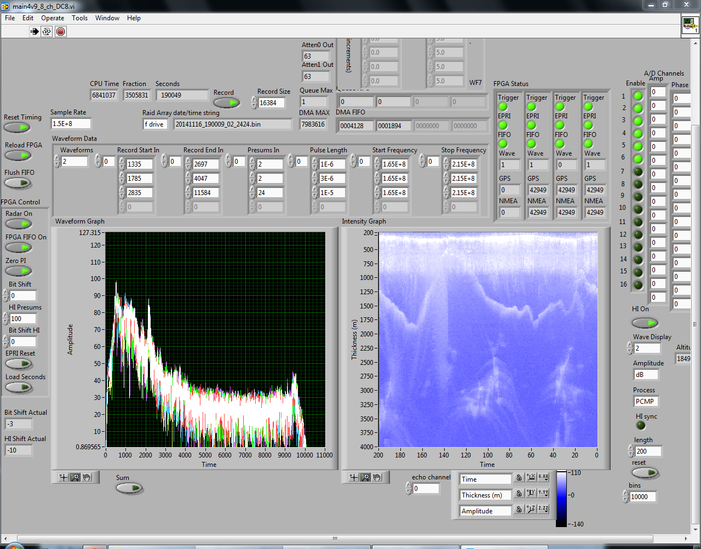Viewport: 701px width, 549px height.
Task: Click the Run Continuously toolbar icon
Action: coord(47,32)
